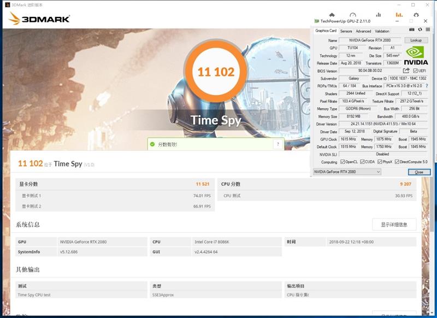Switch to the Validation tab

382,31
